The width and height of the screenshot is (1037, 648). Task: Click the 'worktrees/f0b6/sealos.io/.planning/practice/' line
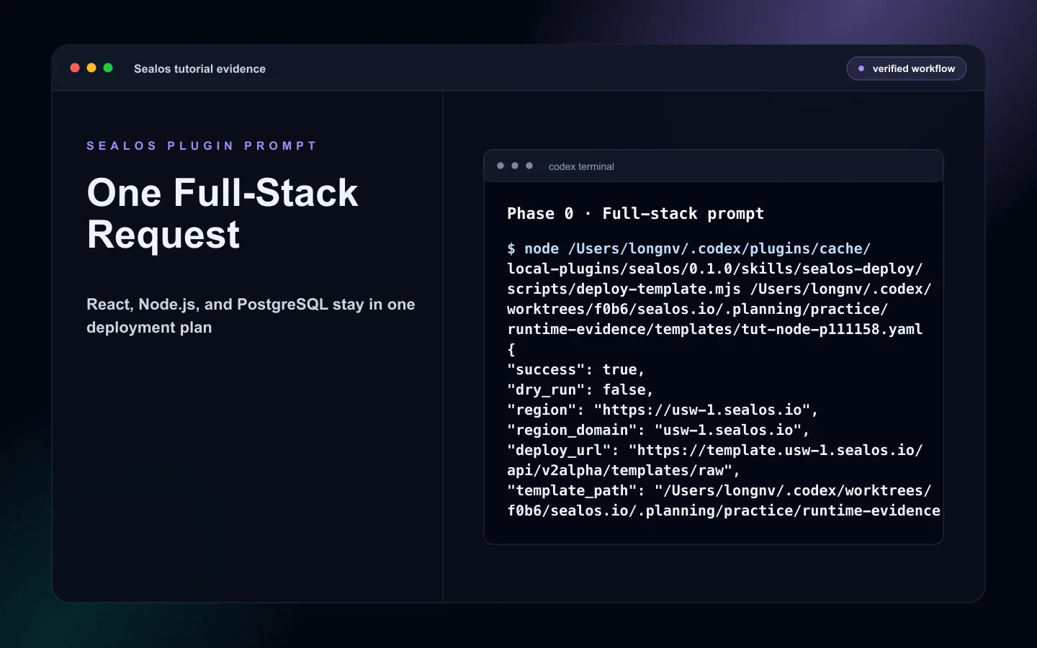click(x=697, y=309)
